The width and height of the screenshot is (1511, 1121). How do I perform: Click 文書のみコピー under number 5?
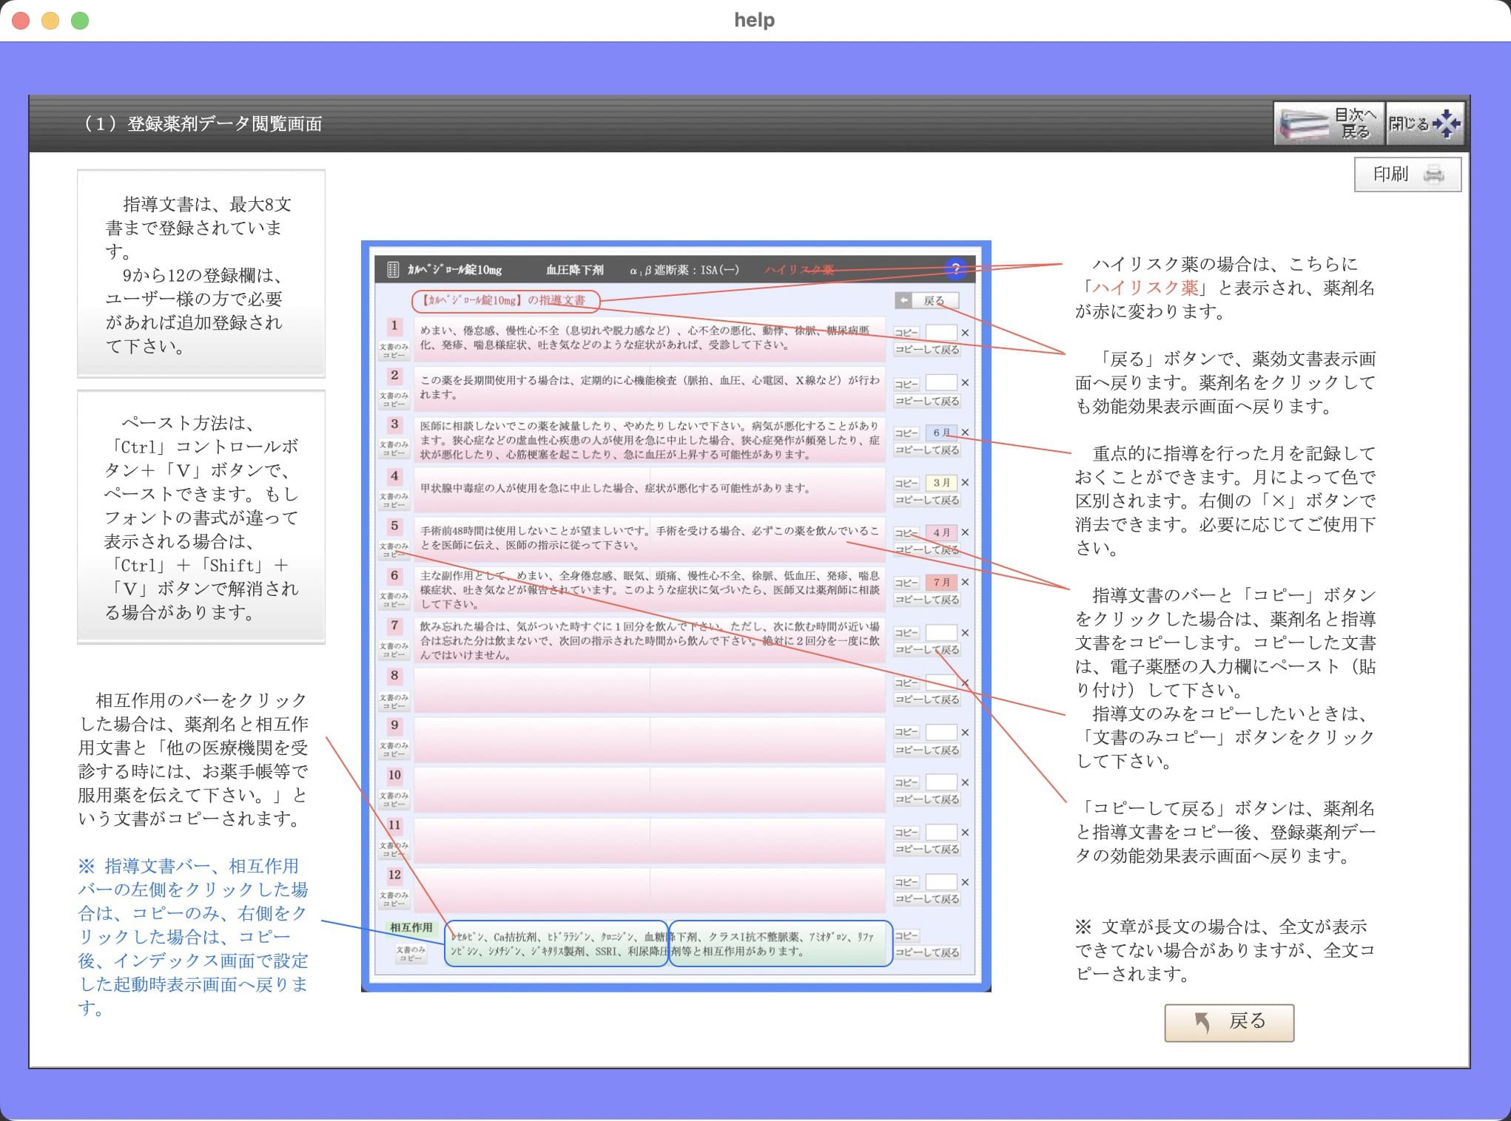click(x=394, y=549)
